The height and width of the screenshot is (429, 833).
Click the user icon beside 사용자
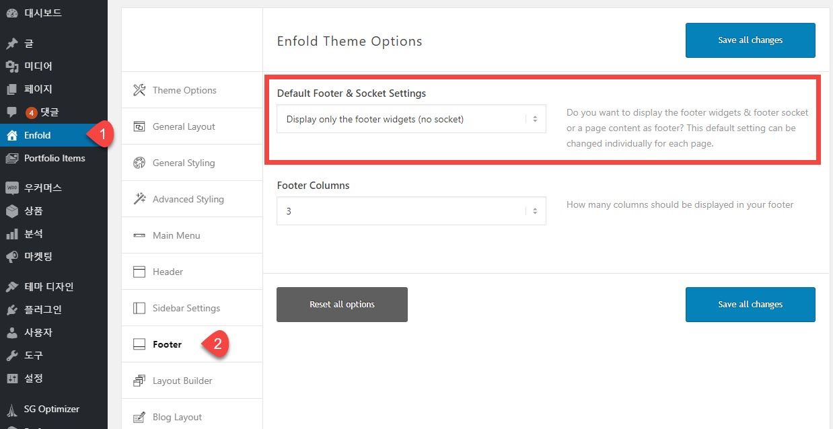tap(11, 333)
